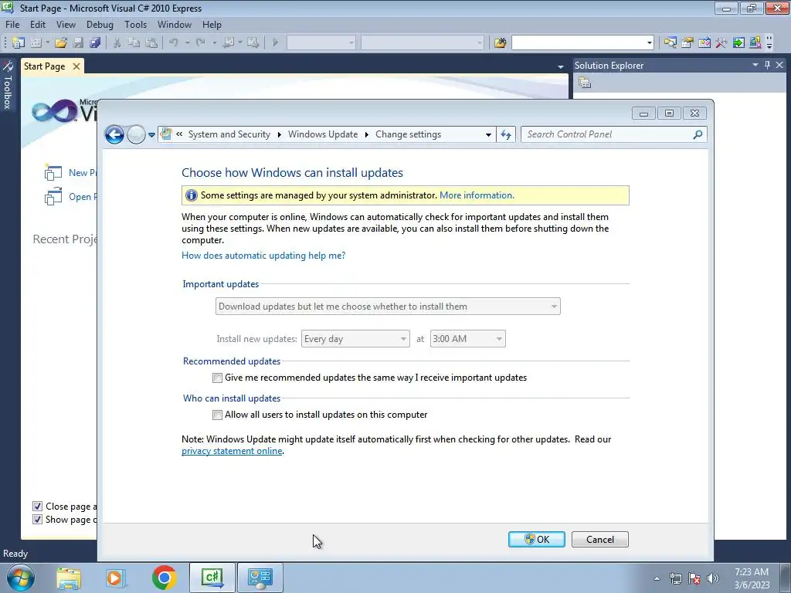Image resolution: width=791 pixels, height=593 pixels.
Task: Open the Every day schedule dropdown
Action: 355,339
